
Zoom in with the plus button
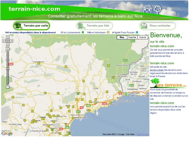[x=8, y=49]
